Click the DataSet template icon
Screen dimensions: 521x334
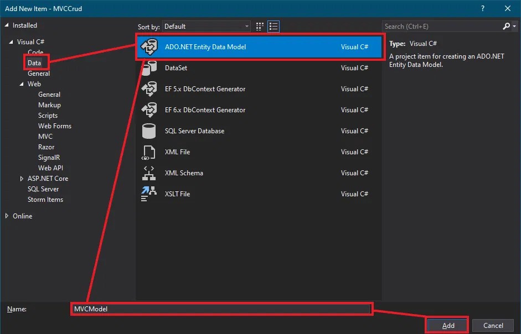[149, 68]
